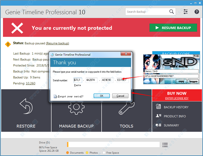Click the first serial field GTL1
The width and height of the screenshot is (203, 156).
click(78, 80)
